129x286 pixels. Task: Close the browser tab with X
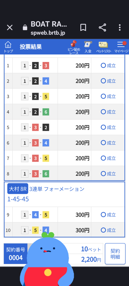point(10,28)
